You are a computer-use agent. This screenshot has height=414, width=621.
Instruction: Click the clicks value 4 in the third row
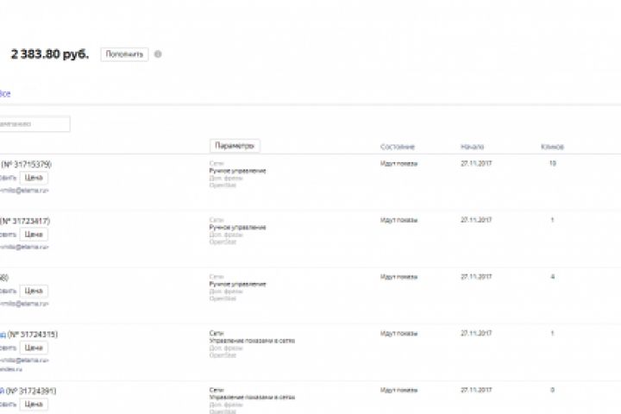553,277
